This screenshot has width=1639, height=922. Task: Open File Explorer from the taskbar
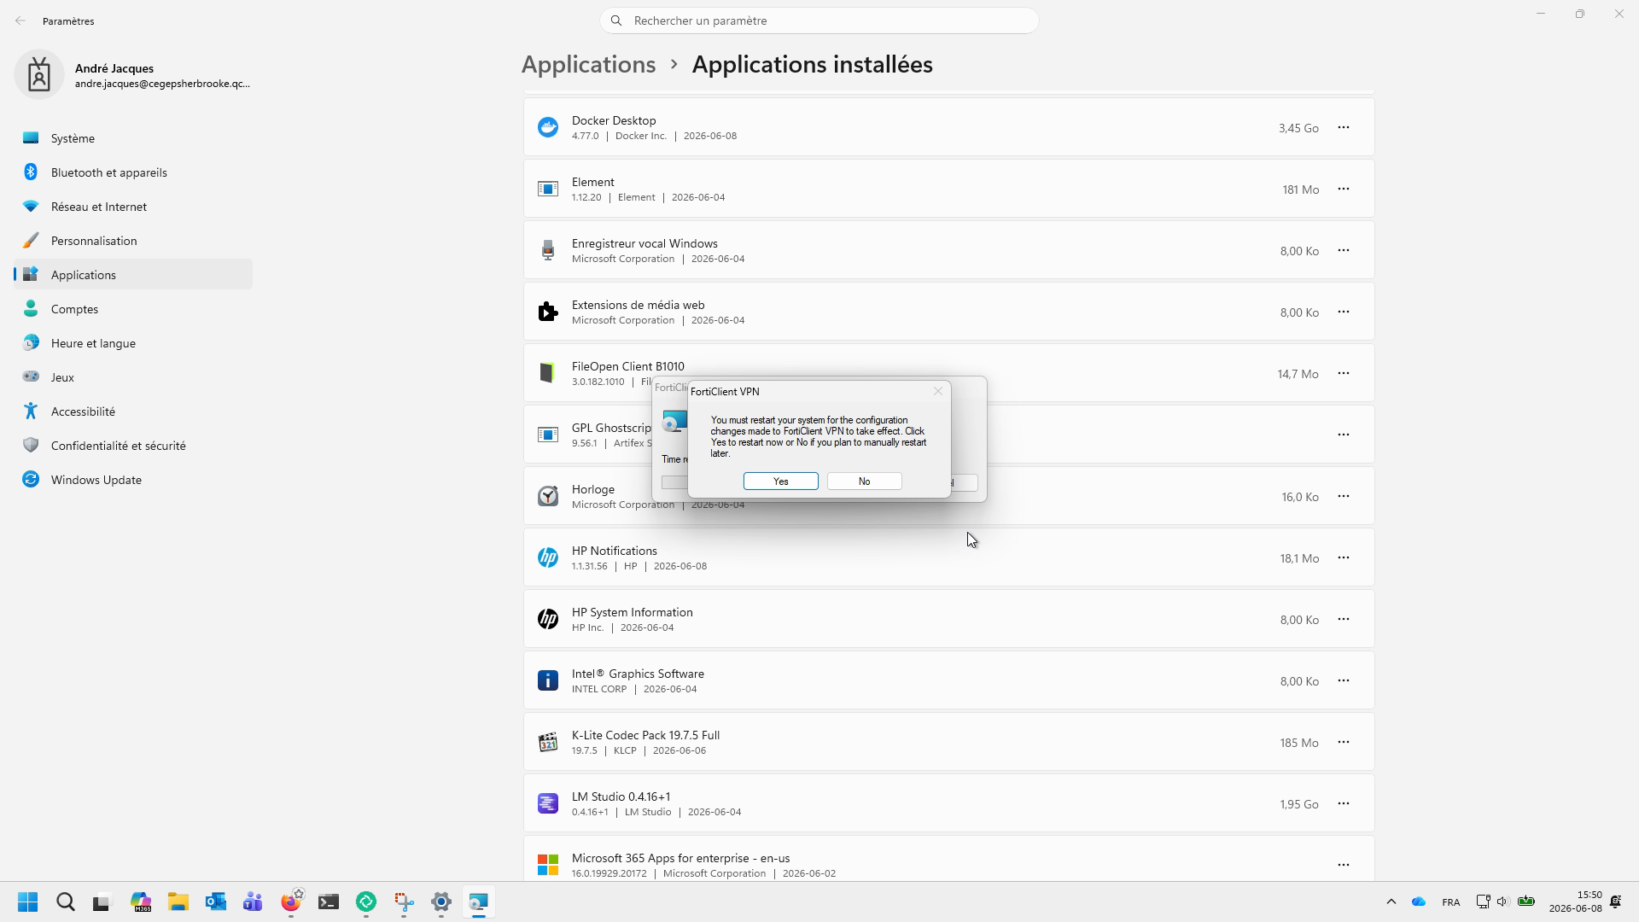coord(178,902)
